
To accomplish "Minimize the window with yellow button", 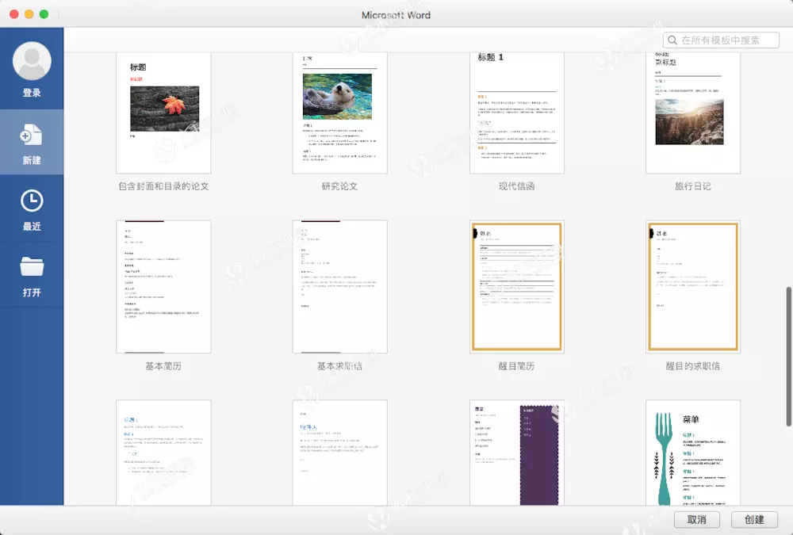I will (x=29, y=14).
